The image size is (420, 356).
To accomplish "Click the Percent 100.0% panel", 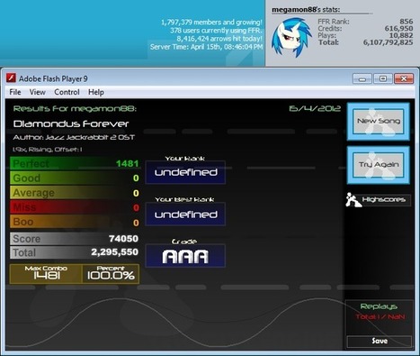I will point(111,274).
